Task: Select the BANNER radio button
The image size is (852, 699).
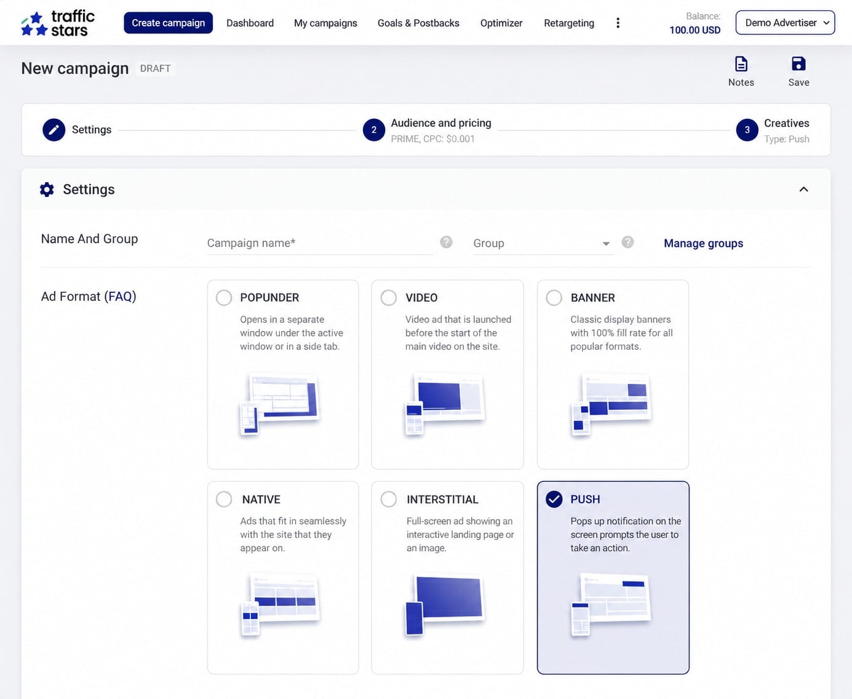Action: 554,298
